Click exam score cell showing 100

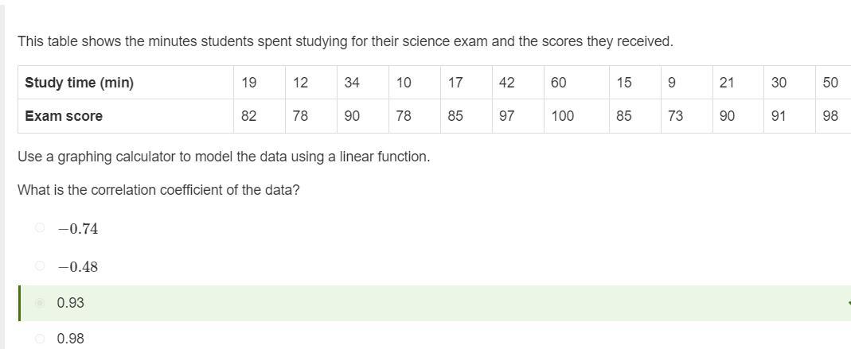point(576,116)
